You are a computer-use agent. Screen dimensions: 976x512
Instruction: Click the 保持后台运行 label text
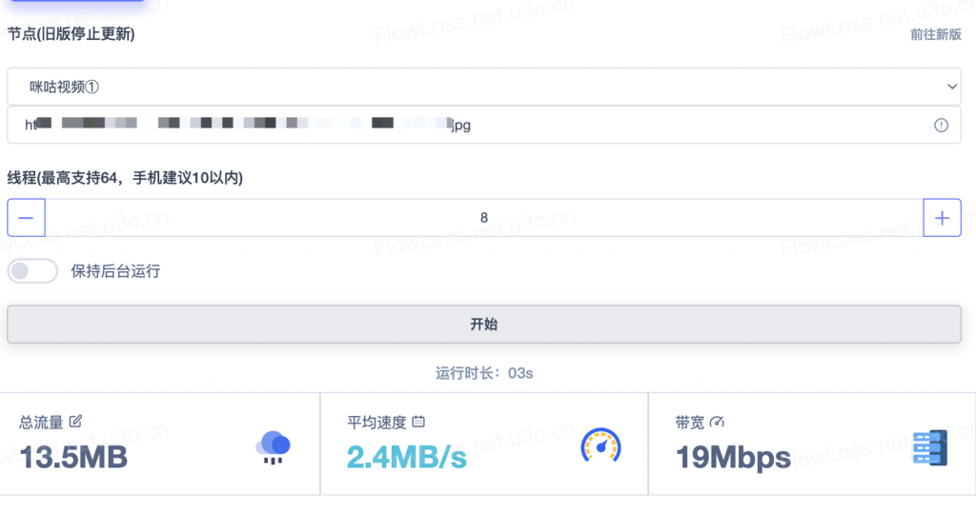[115, 271]
